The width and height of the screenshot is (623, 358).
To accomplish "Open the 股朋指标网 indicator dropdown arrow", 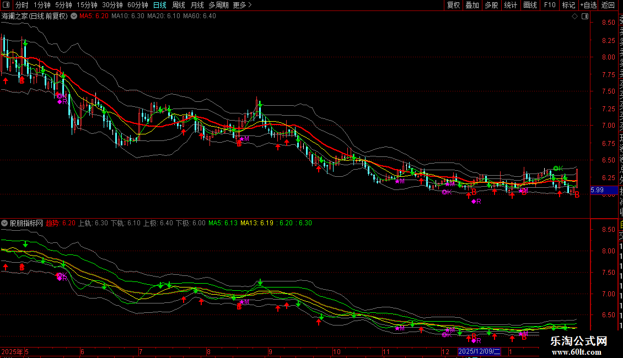I will point(5,224).
